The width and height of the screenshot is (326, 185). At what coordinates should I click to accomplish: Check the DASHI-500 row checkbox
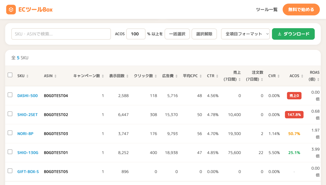(x=10, y=95)
